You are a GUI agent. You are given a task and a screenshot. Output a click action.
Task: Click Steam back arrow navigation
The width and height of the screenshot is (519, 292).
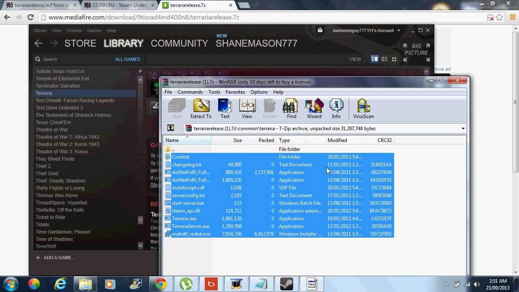click(x=39, y=43)
